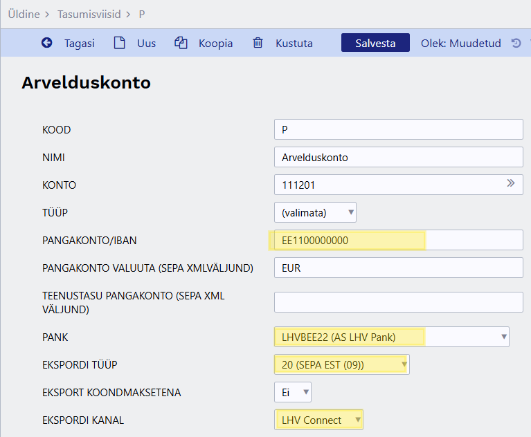The image size is (531, 437).
Task: Open the TÜÜP dropdown showing (valimata)
Action: [315, 212]
